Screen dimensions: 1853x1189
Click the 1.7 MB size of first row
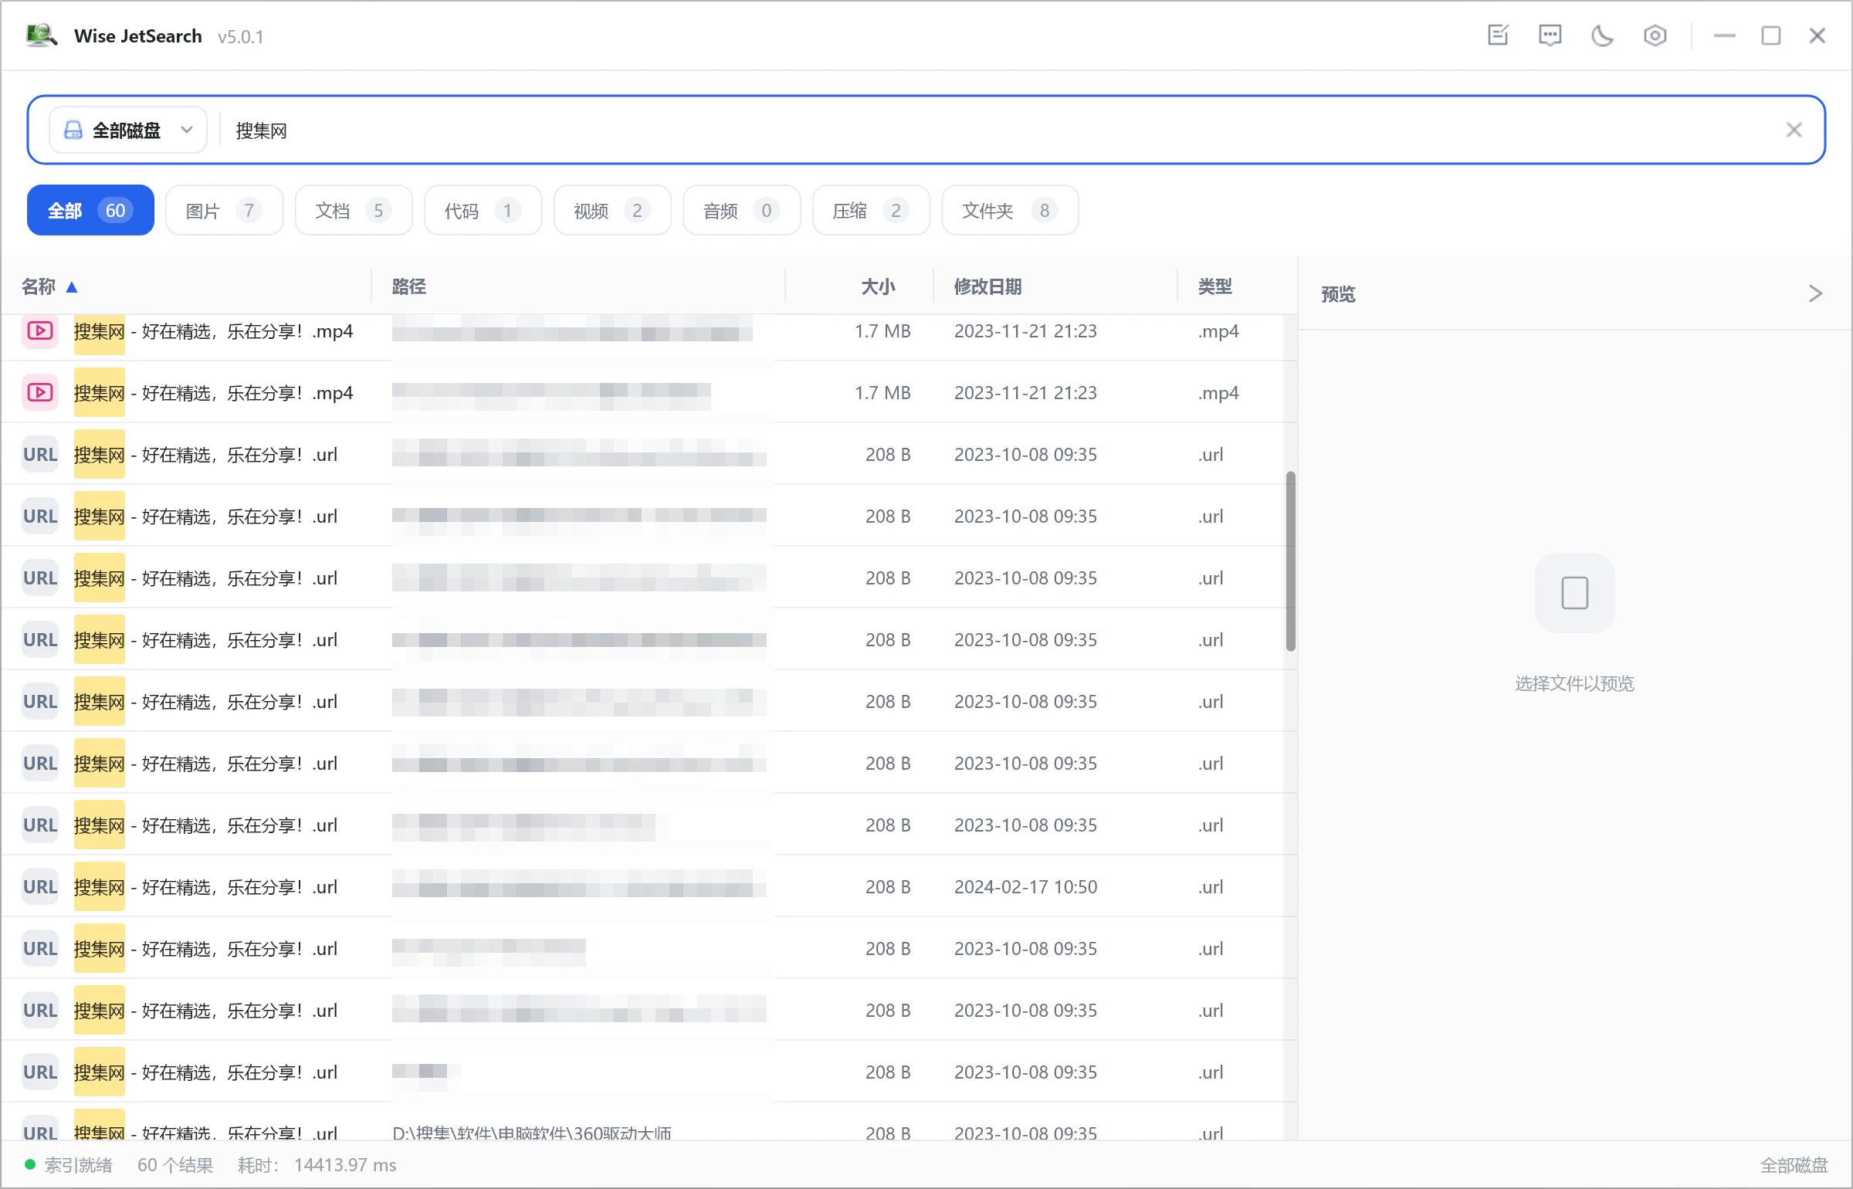882,331
